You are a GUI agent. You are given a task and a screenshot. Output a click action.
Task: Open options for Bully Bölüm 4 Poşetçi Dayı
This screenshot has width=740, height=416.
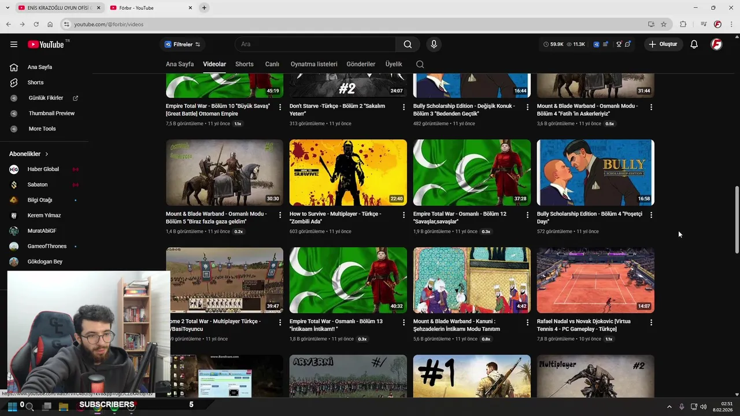pyautogui.click(x=651, y=215)
